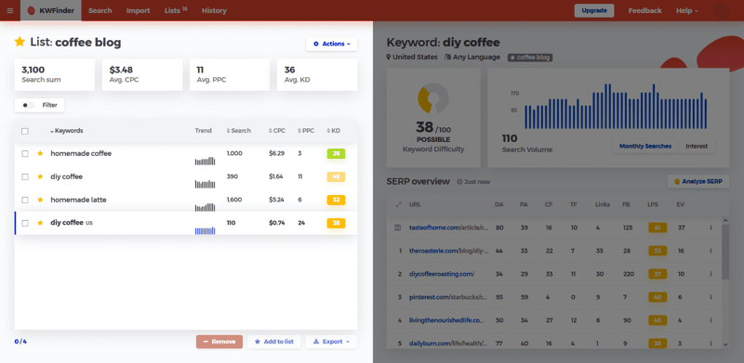The height and width of the screenshot is (363, 744).
Task: Sort list by KD column
Action: [x=333, y=131]
